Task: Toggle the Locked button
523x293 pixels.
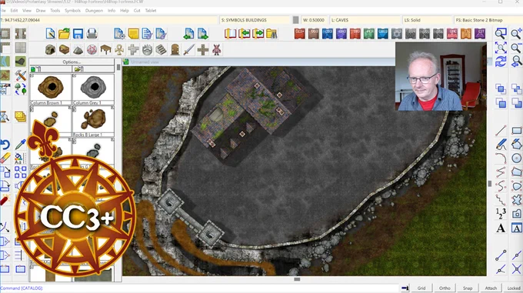Action: pos(514,288)
